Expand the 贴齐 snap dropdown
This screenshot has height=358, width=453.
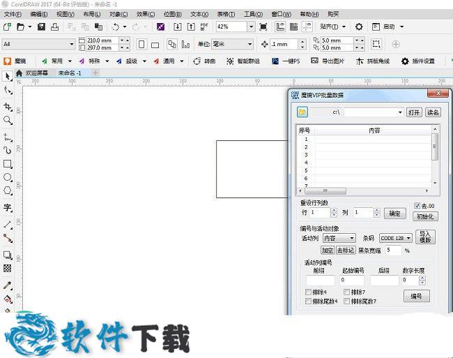pos(344,27)
